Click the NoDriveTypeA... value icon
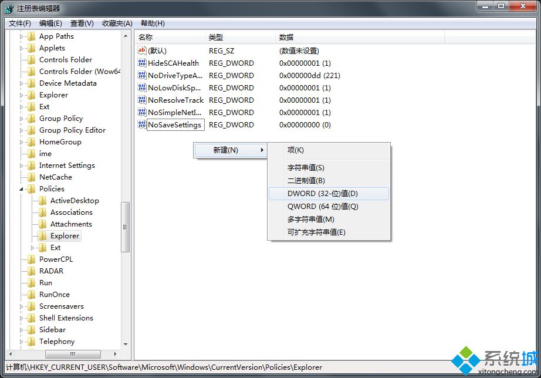541x378 pixels. point(142,75)
